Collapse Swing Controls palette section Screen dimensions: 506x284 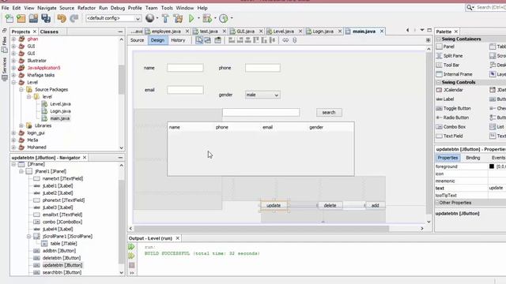coord(439,82)
